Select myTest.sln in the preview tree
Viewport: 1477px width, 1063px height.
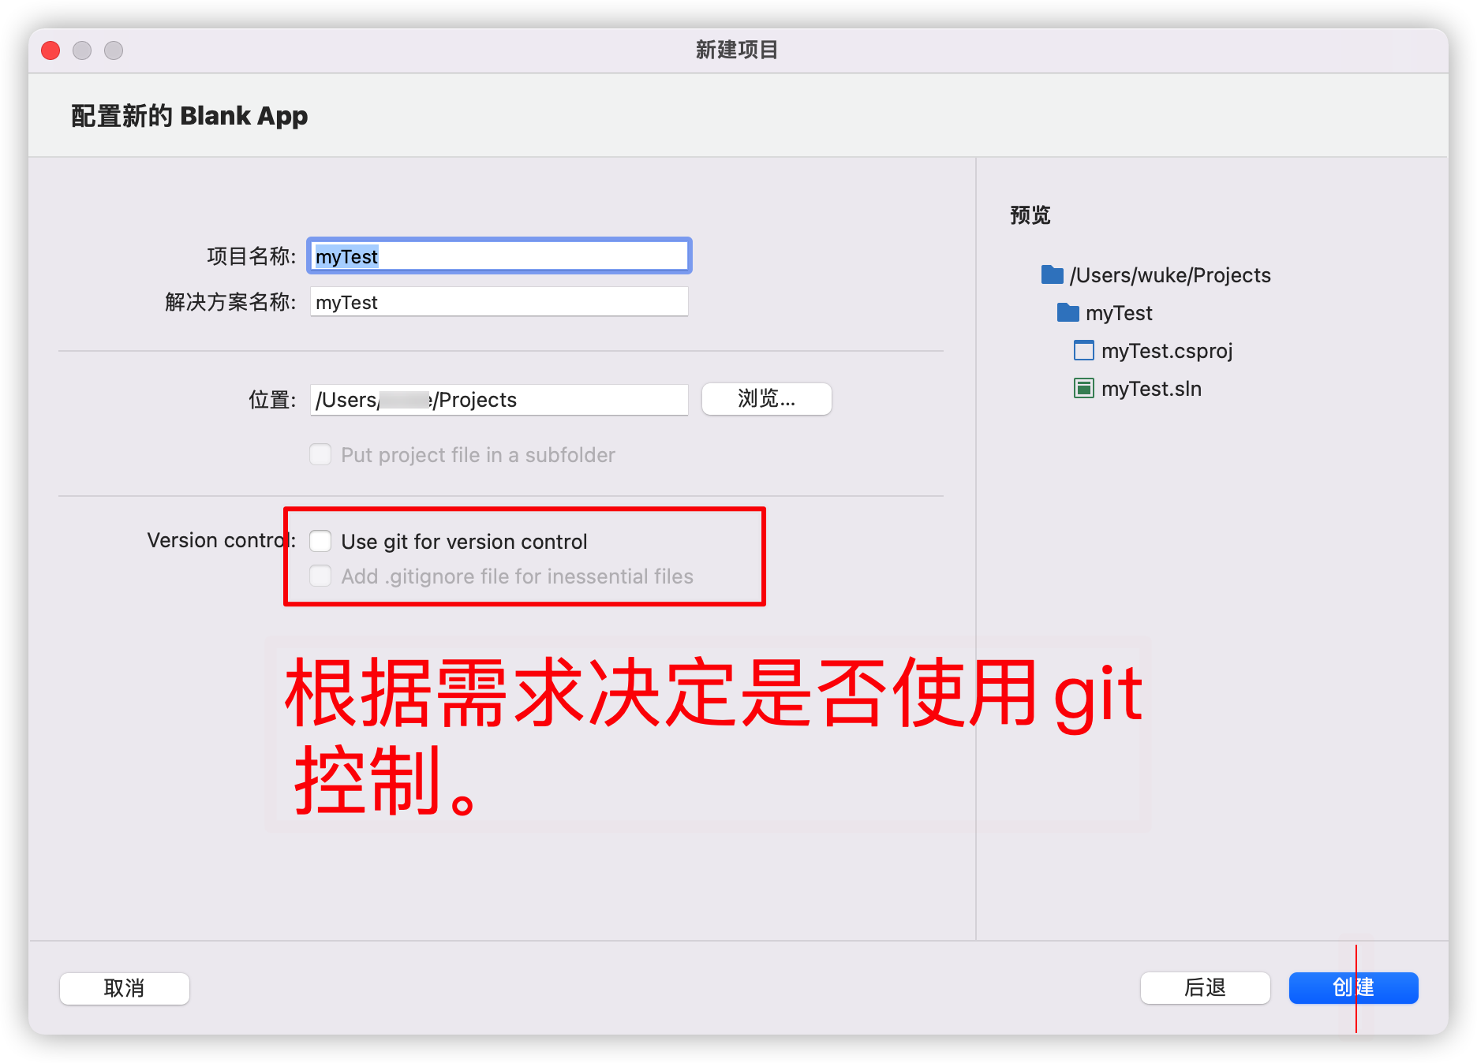coord(1151,389)
